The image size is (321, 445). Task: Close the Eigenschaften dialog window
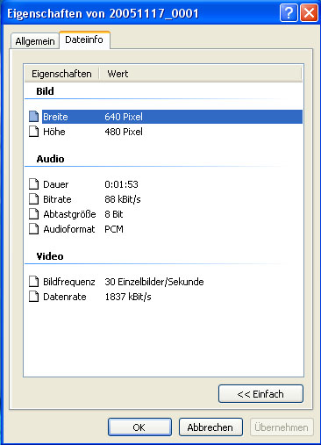tap(309, 13)
